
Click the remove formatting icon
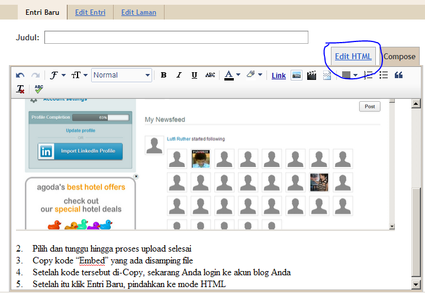pos(20,89)
